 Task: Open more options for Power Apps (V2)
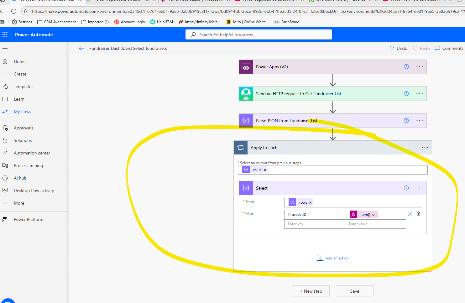point(420,67)
